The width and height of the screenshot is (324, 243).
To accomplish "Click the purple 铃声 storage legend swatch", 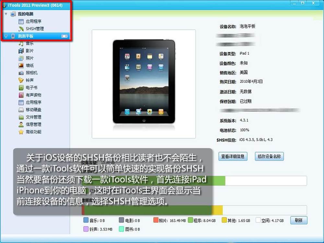I will coord(86,229).
